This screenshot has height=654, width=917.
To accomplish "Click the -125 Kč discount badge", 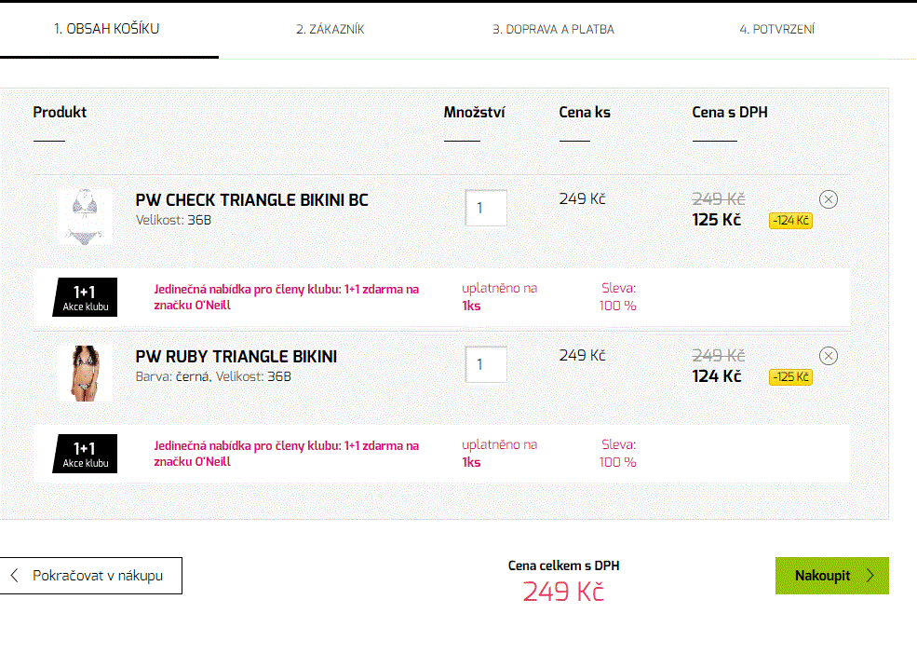I will tap(790, 377).
